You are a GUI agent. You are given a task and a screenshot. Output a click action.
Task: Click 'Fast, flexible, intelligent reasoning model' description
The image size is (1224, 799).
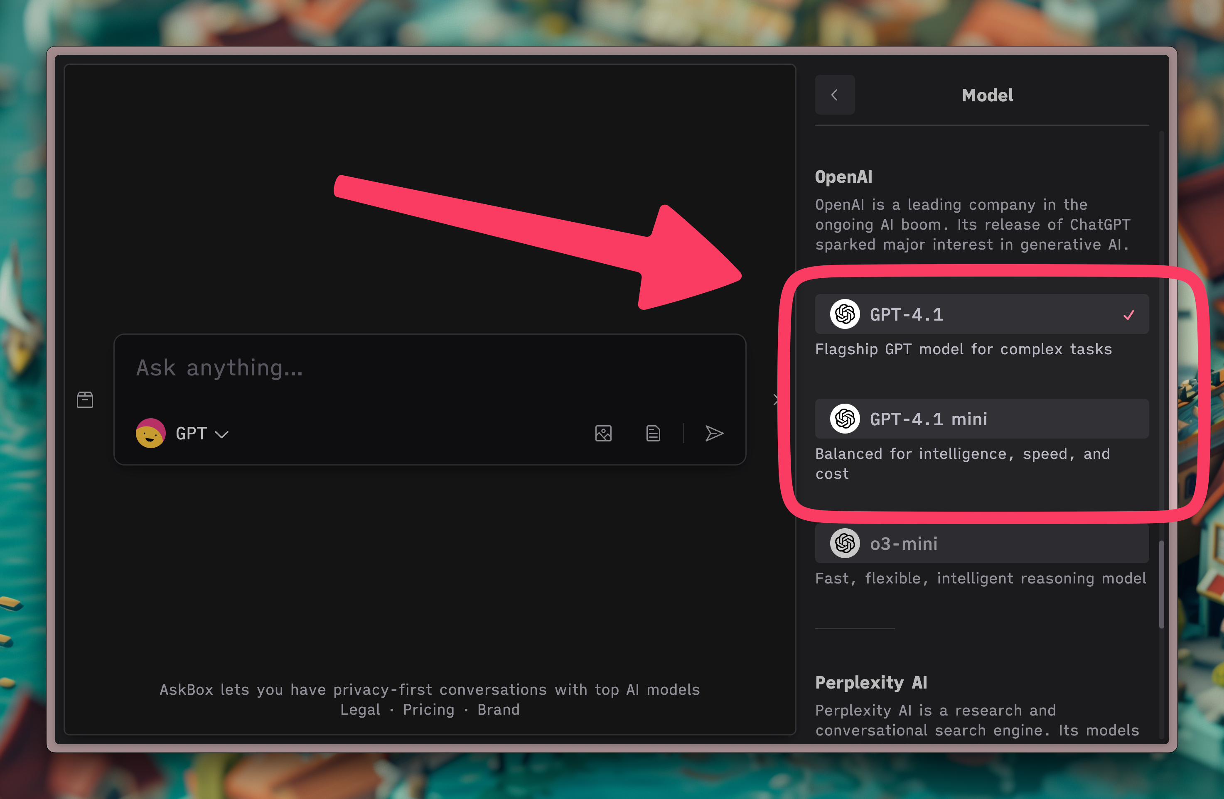pyautogui.click(x=980, y=578)
